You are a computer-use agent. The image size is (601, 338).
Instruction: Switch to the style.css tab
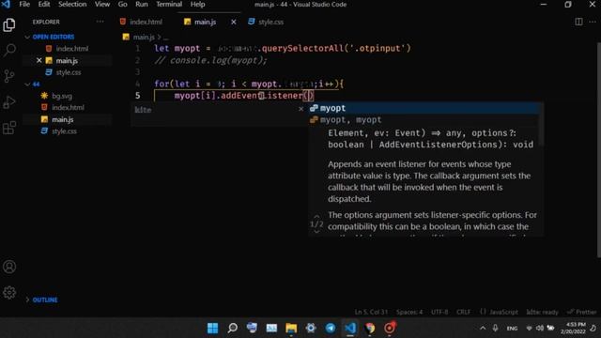(270, 22)
